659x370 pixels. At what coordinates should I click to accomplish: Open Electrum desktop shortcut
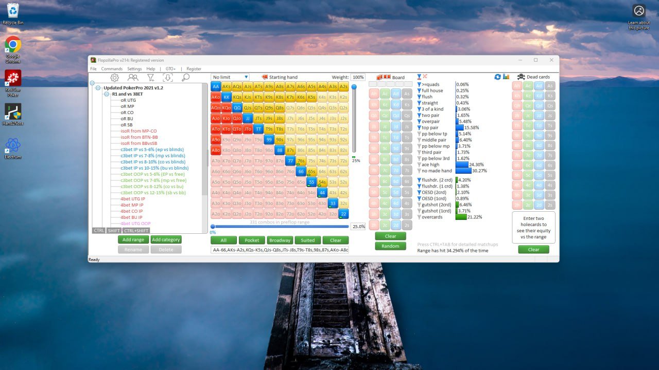(x=13, y=148)
